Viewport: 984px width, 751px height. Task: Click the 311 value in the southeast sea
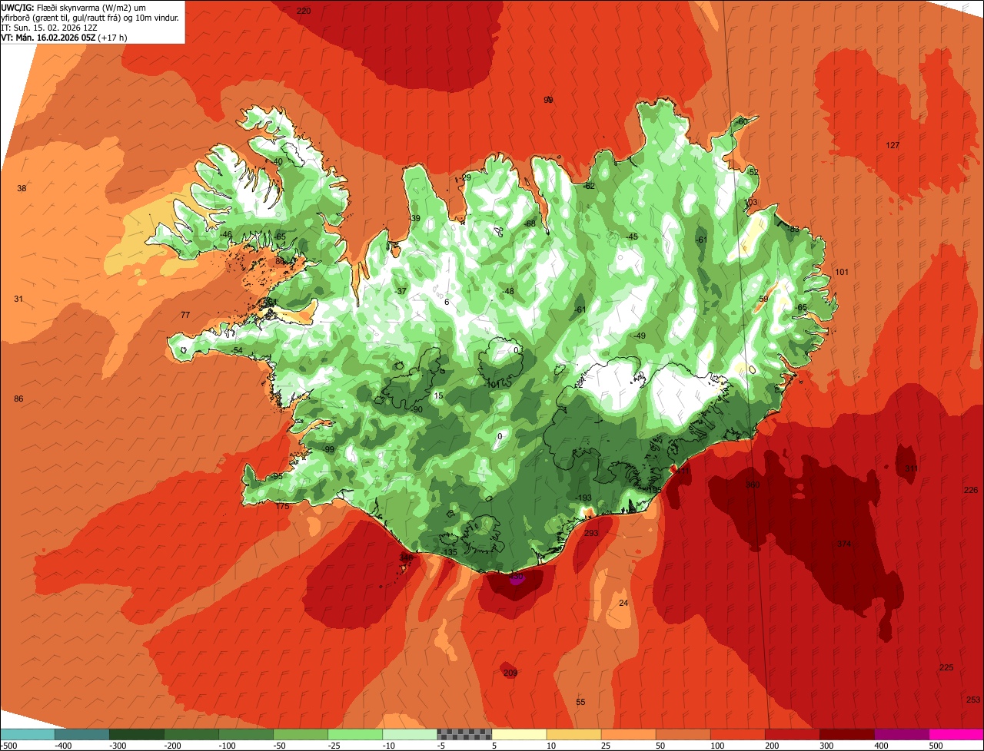[x=911, y=469]
